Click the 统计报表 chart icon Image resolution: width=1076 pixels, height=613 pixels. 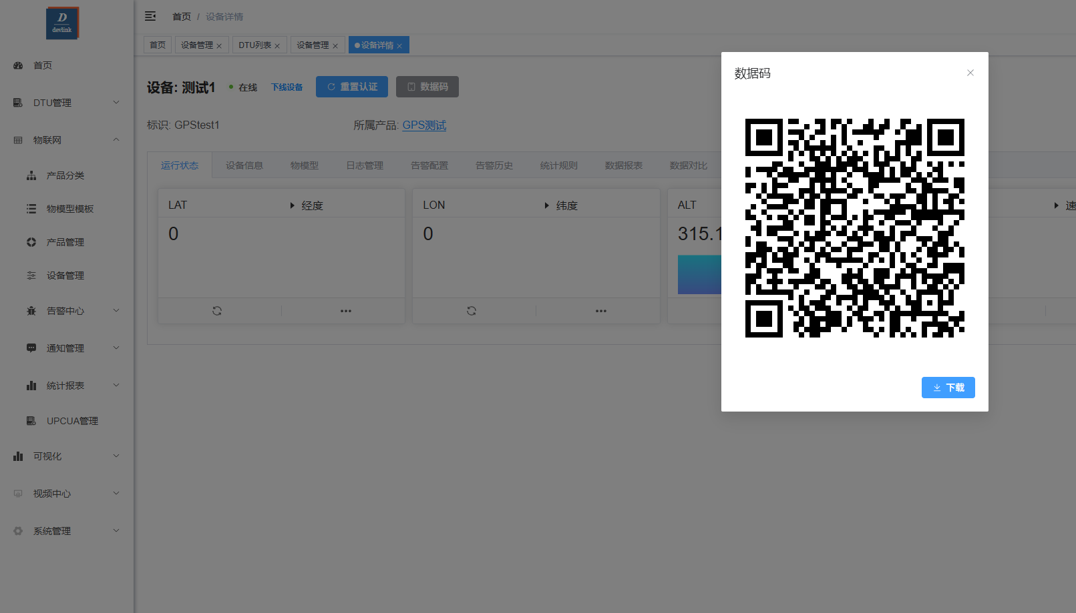pyautogui.click(x=31, y=386)
